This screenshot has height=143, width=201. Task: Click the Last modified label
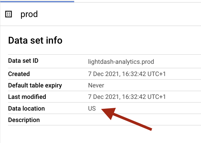point(27,97)
